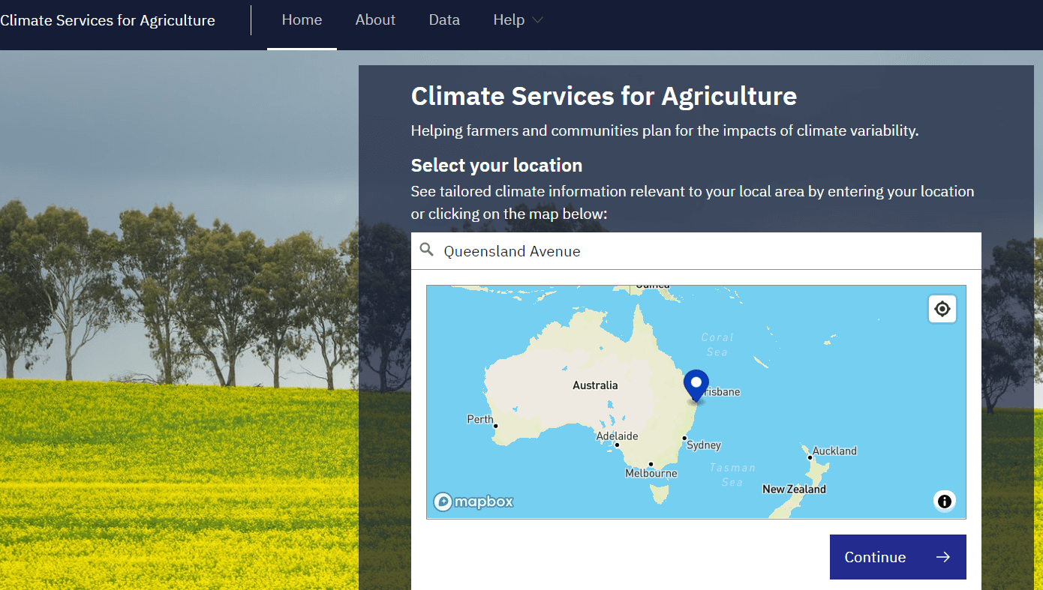The image size is (1043, 590).
Task: Switch to the Data section
Action: [444, 19]
